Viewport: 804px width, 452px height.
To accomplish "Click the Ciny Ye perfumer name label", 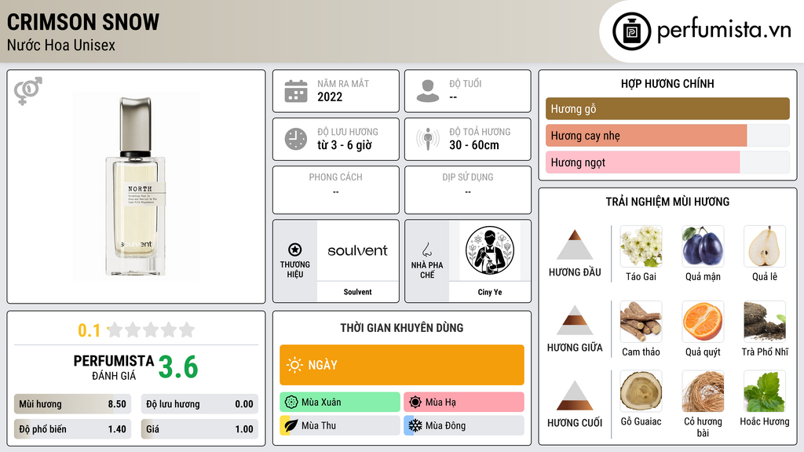I will click(490, 292).
